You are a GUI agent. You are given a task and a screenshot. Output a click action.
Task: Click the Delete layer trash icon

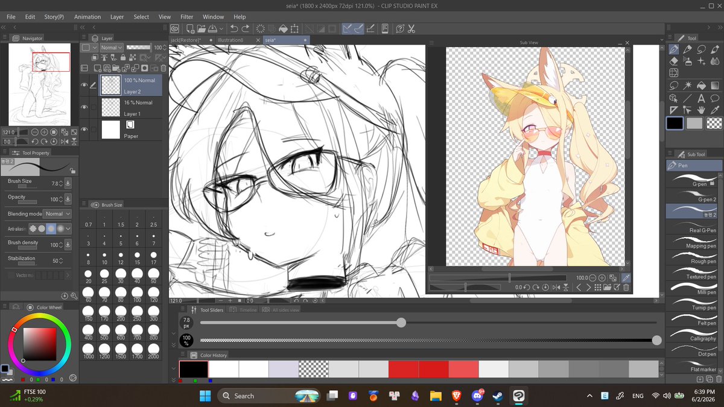coord(164,68)
